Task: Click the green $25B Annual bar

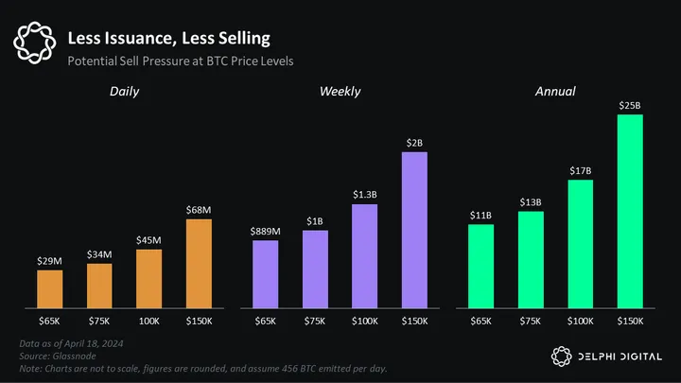Action: coord(629,211)
